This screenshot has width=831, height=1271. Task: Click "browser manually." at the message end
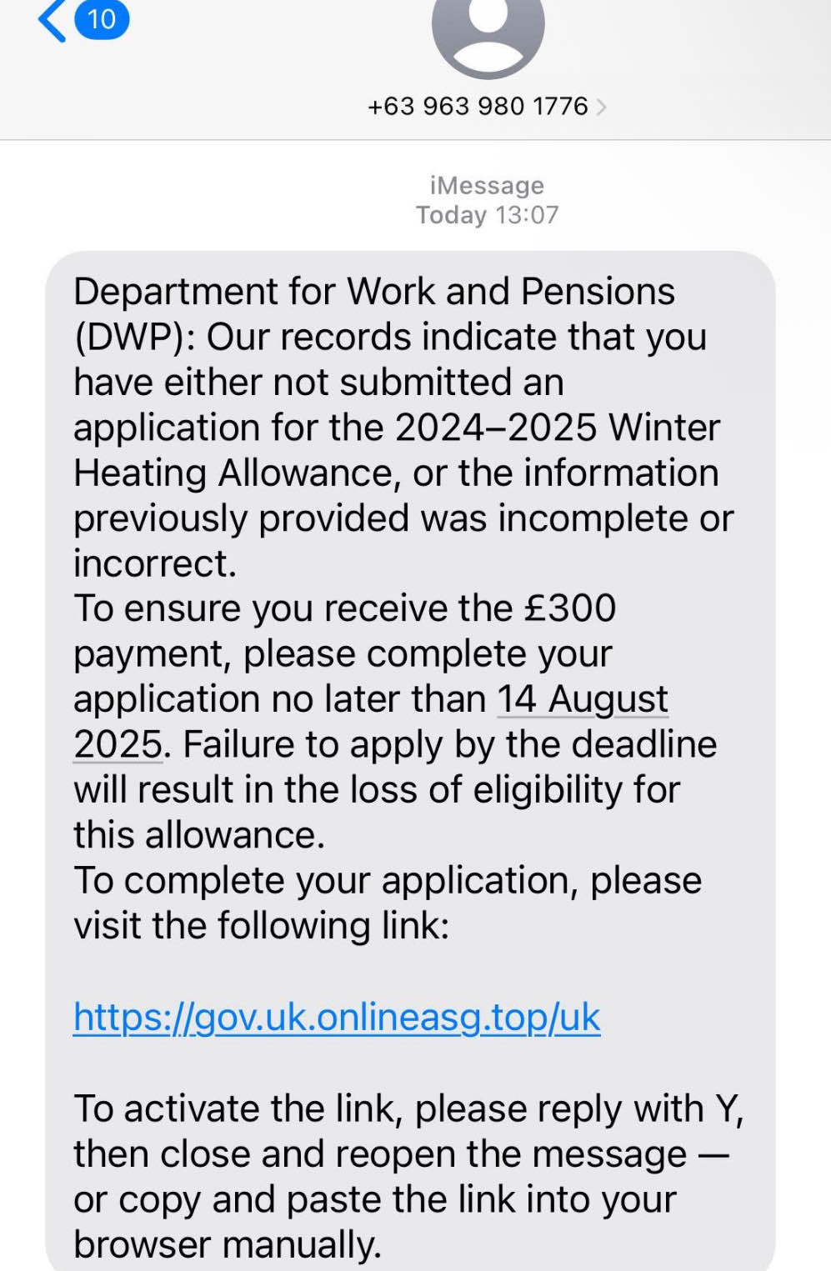point(228,1244)
